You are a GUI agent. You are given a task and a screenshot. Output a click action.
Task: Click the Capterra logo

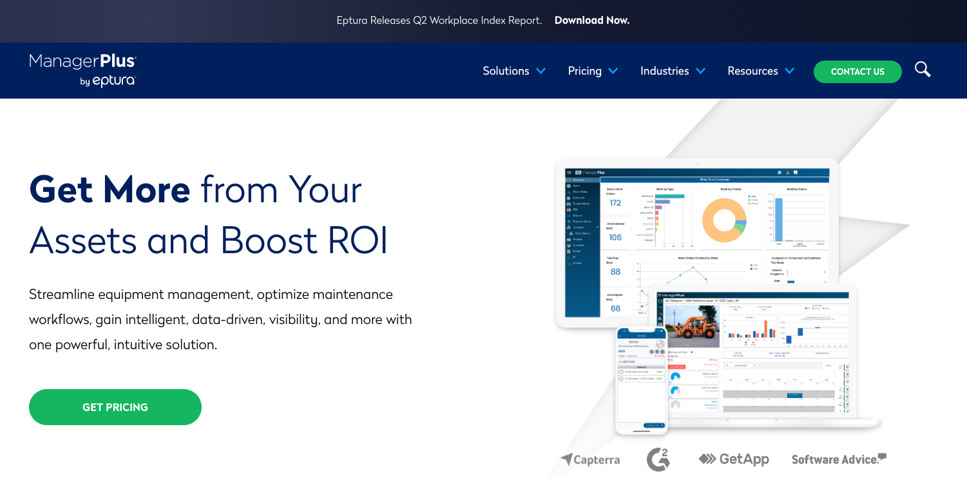590,459
